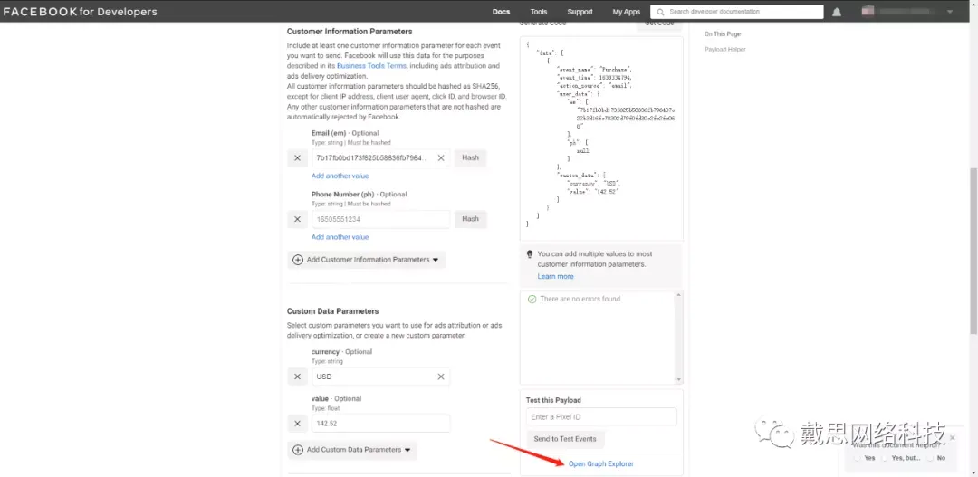This screenshot has width=978, height=477.
Task: Clear the USD currency field value
Action: tap(441, 377)
